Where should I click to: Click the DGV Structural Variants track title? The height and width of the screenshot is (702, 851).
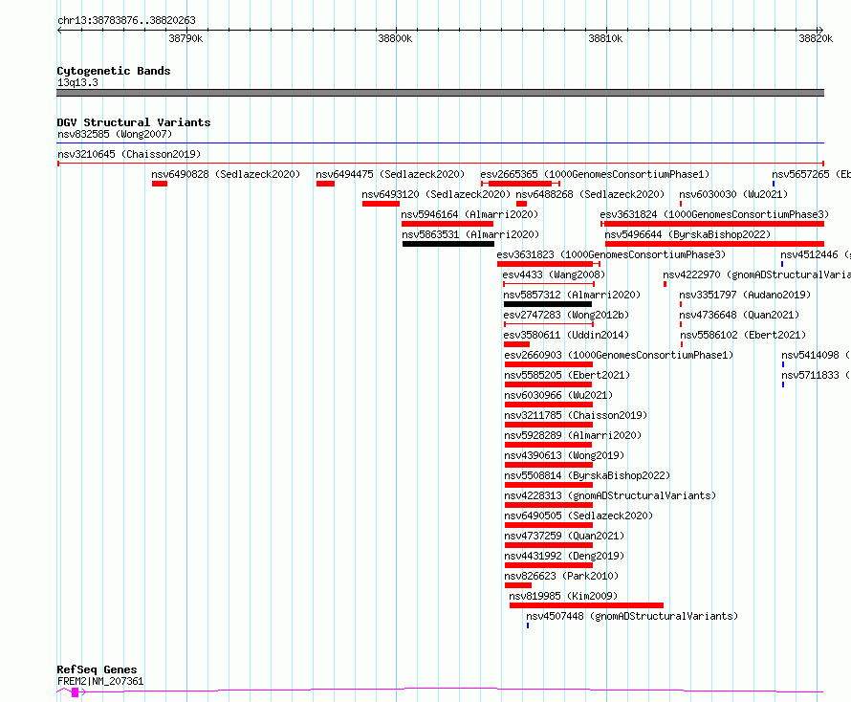coord(134,122)
